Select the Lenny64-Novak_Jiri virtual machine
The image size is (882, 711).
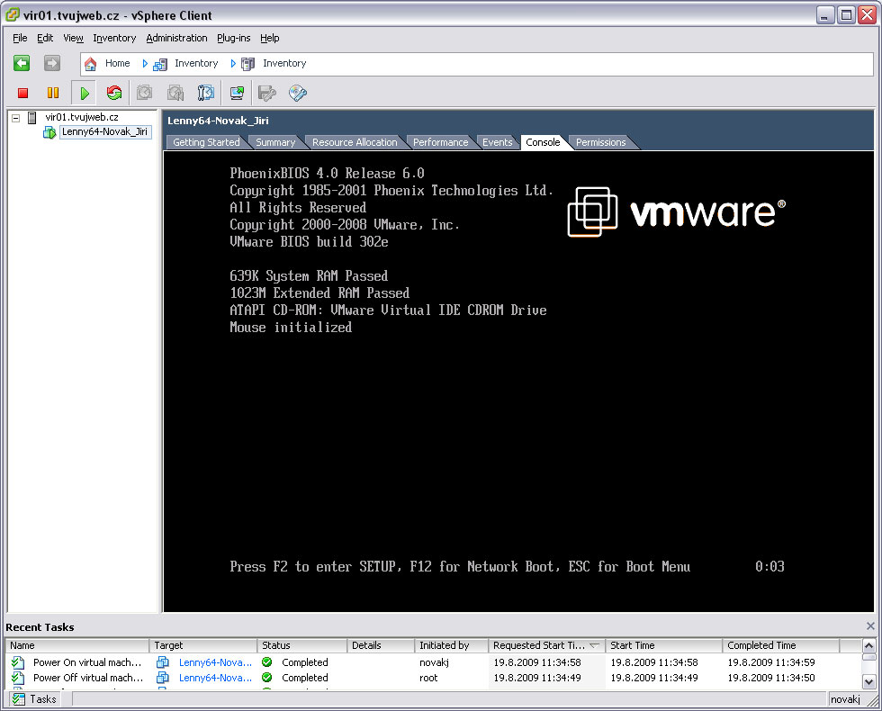click(x=103, y=132)
